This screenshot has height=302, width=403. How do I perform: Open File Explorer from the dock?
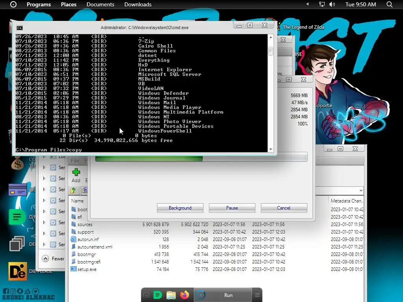click(x=171, y=295)
